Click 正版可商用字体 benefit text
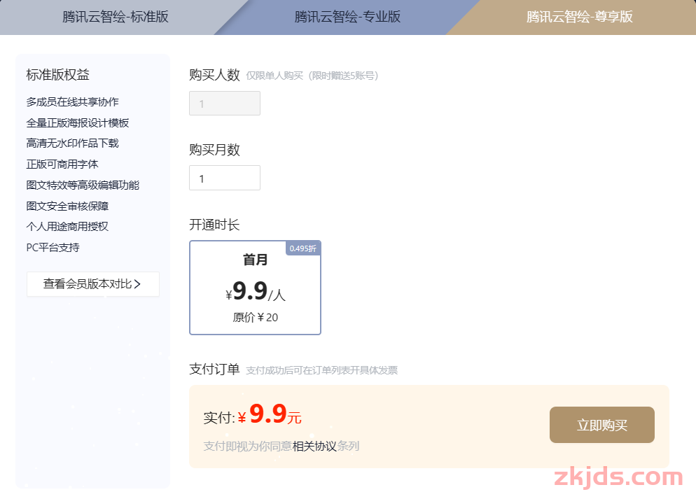696x499 pixels. tap(62, 164)
